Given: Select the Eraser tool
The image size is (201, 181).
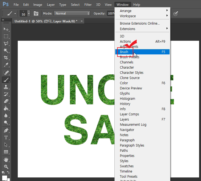Looking at the screenshot, I should point(6,101).
